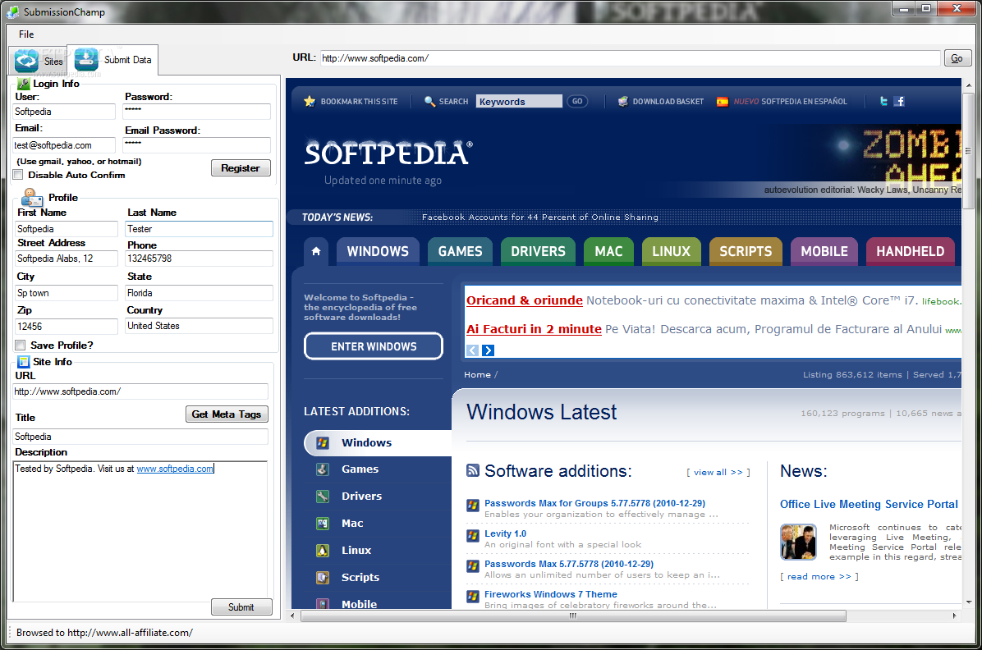Click the Email input field
The image size is (982, 650).
[65, 145]
